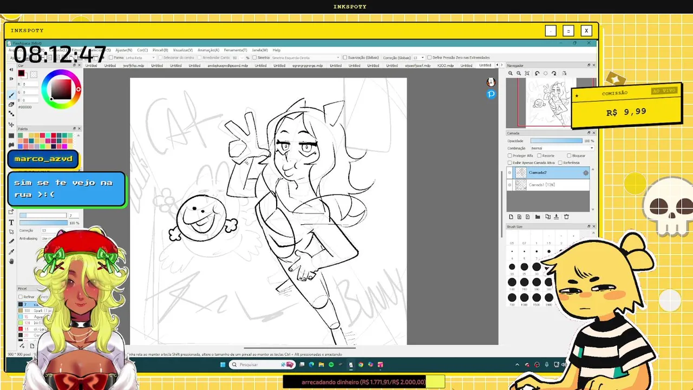
Task: Open Janela(W) menu
Action: (260, 50)
